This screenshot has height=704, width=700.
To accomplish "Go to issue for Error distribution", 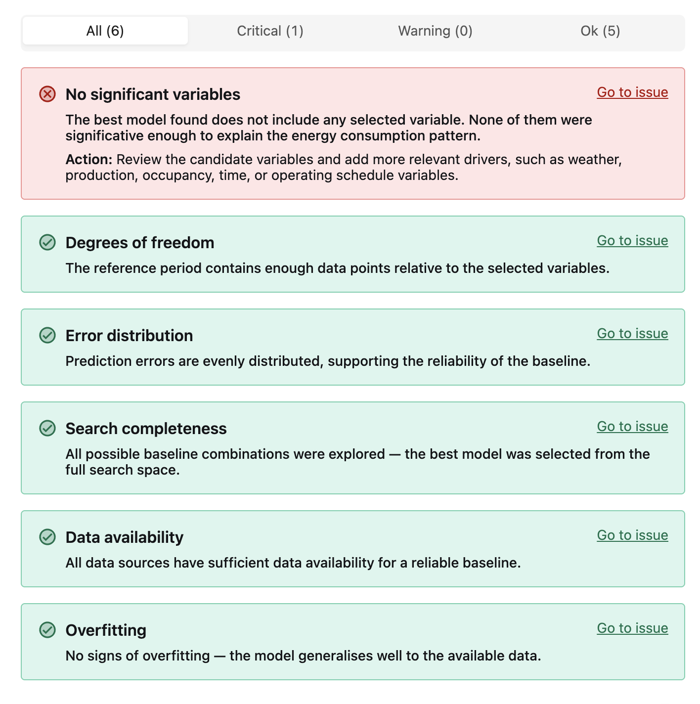I will tap(633, 333).
